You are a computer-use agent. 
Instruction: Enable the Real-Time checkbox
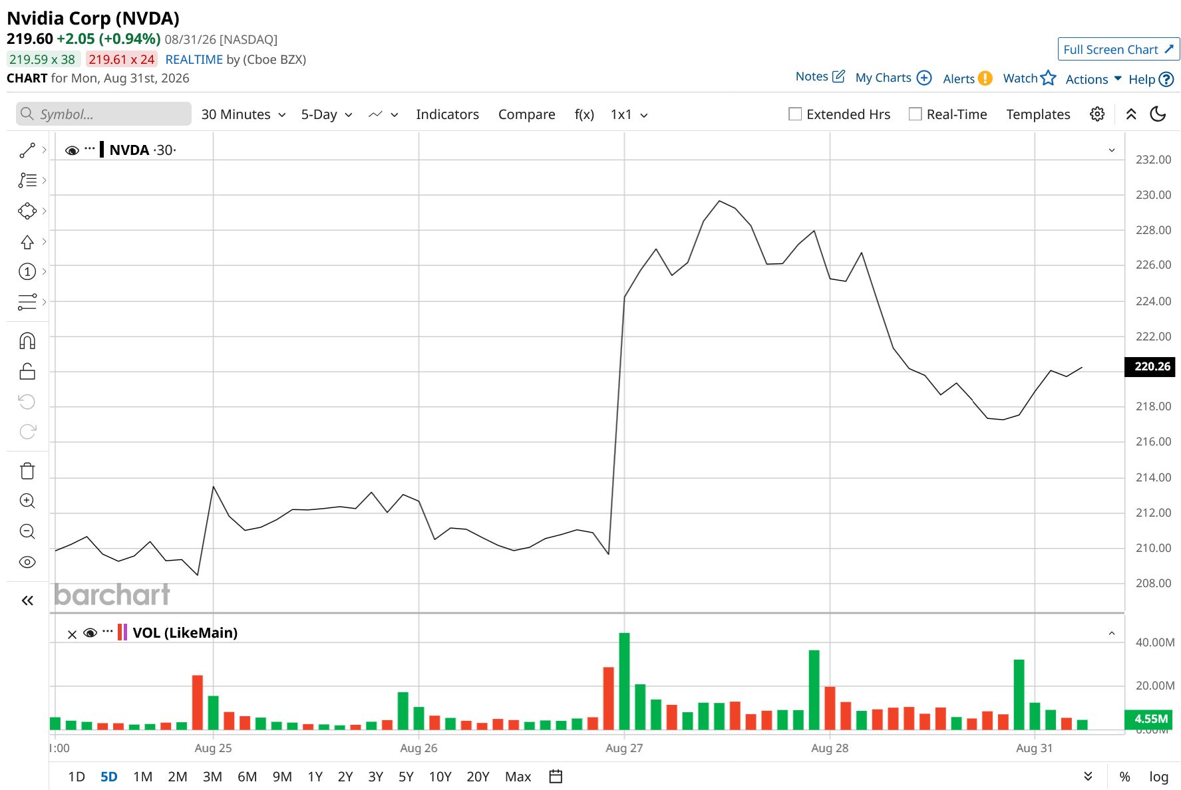[916, 114]
